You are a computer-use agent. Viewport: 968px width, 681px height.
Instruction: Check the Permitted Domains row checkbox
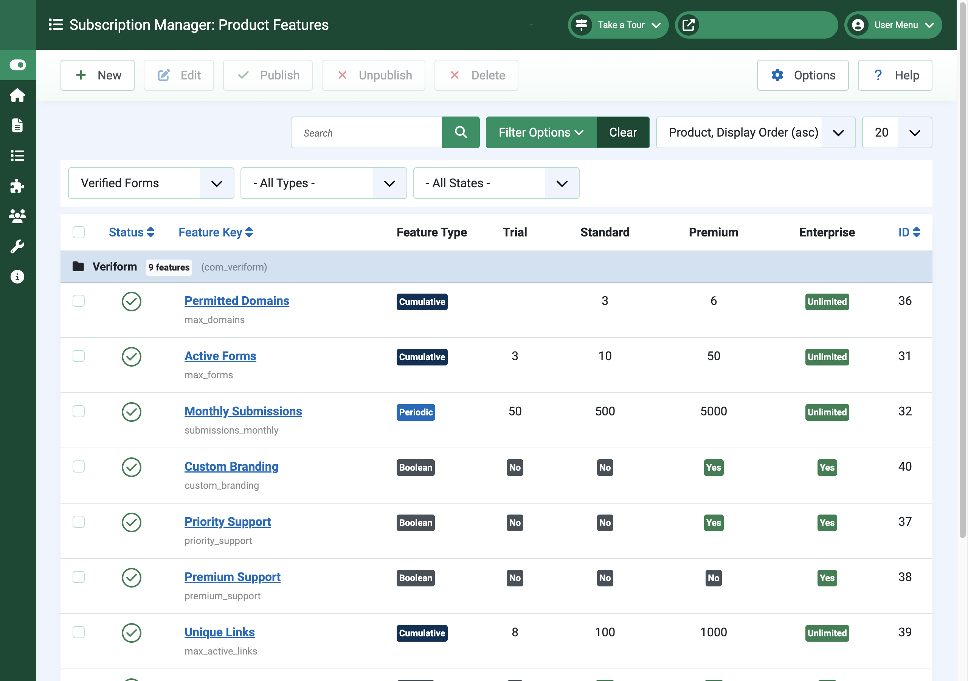coord(78,301)
